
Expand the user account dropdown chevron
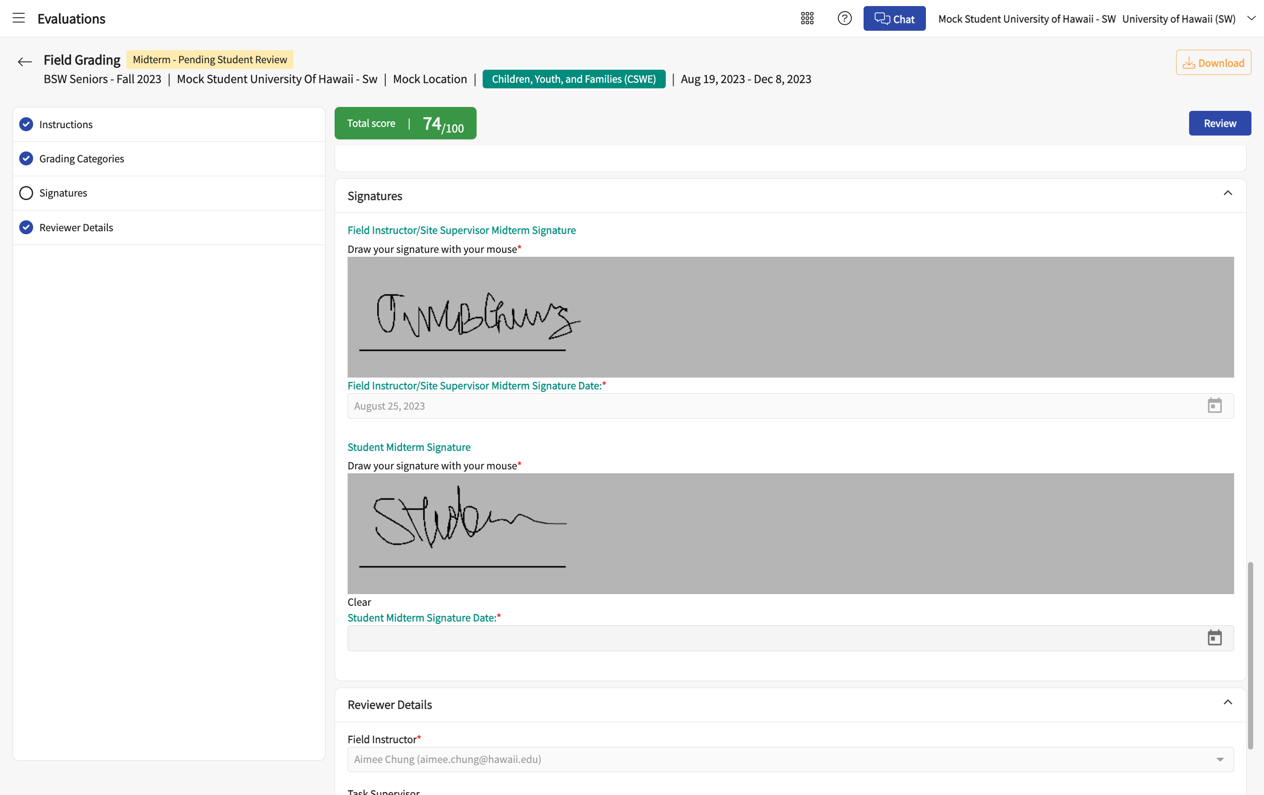click(x=1251, y=18)
